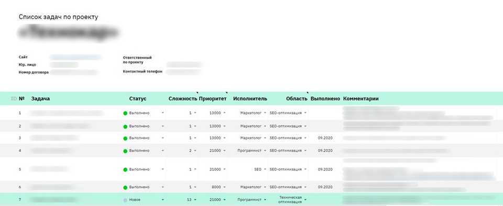The width and height of the screenshot is (503, 206).
Task: Select completion date 09.2020 in row 3
Action: [x=325, y=138]
